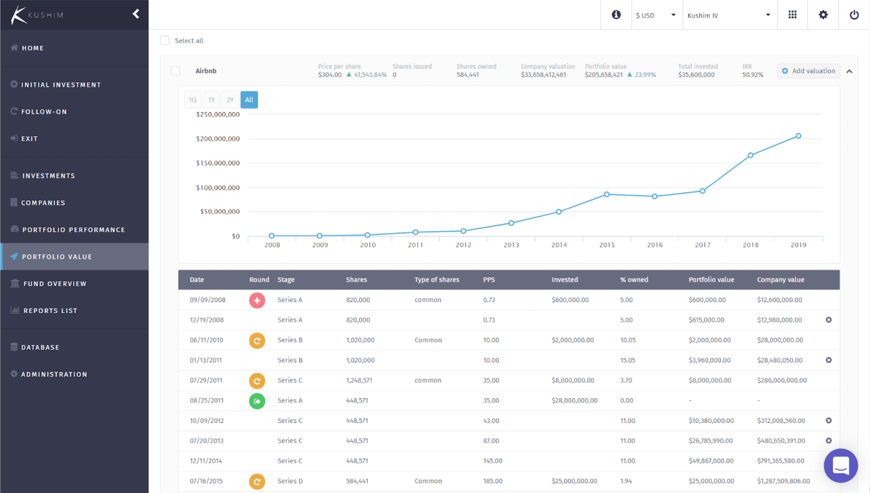
Task: Click the Company value column header
Action: coord(781,280)
